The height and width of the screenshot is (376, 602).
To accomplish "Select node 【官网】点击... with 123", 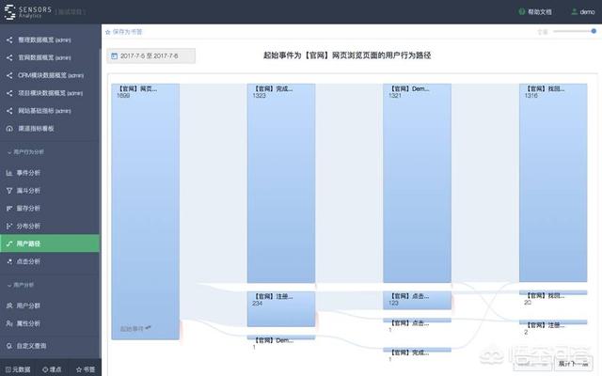I will [418, 301].
